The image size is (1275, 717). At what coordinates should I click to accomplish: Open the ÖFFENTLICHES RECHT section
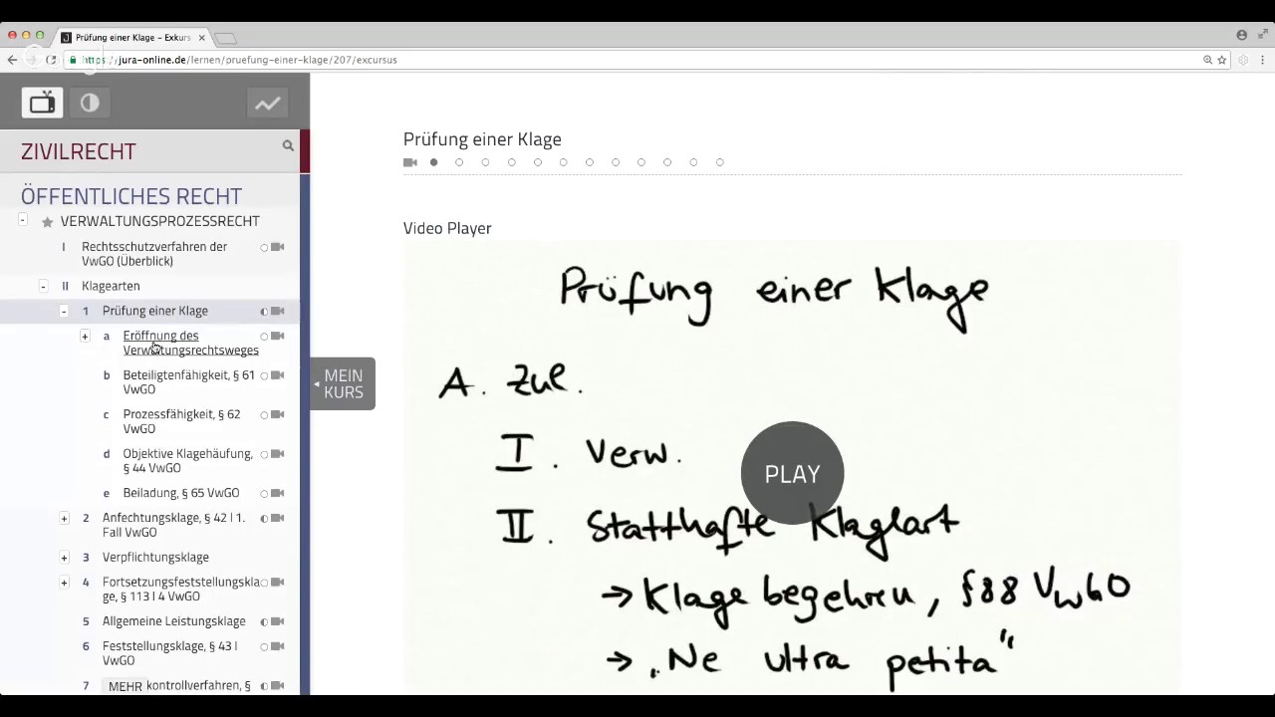(x=131, y=196)
